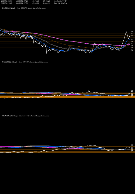Click the 100EMA value in the header
Image resolution: width=135 pixels, height=194 pixels.
point(22,1)
